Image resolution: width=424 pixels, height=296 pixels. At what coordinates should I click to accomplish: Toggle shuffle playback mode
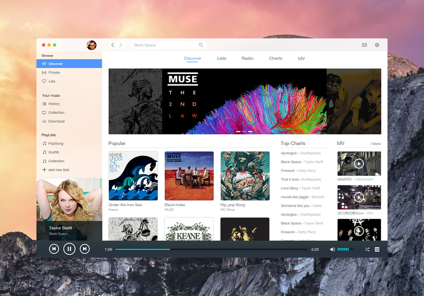tap(367, 249)
